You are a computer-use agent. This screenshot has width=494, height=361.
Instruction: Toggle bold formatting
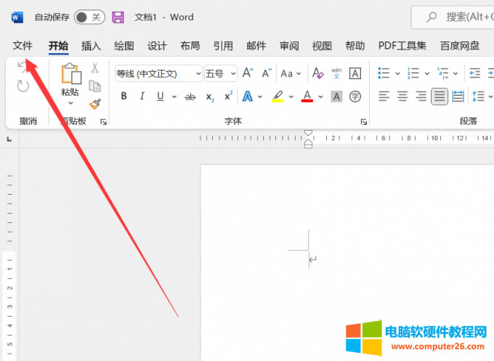point(123,97)
